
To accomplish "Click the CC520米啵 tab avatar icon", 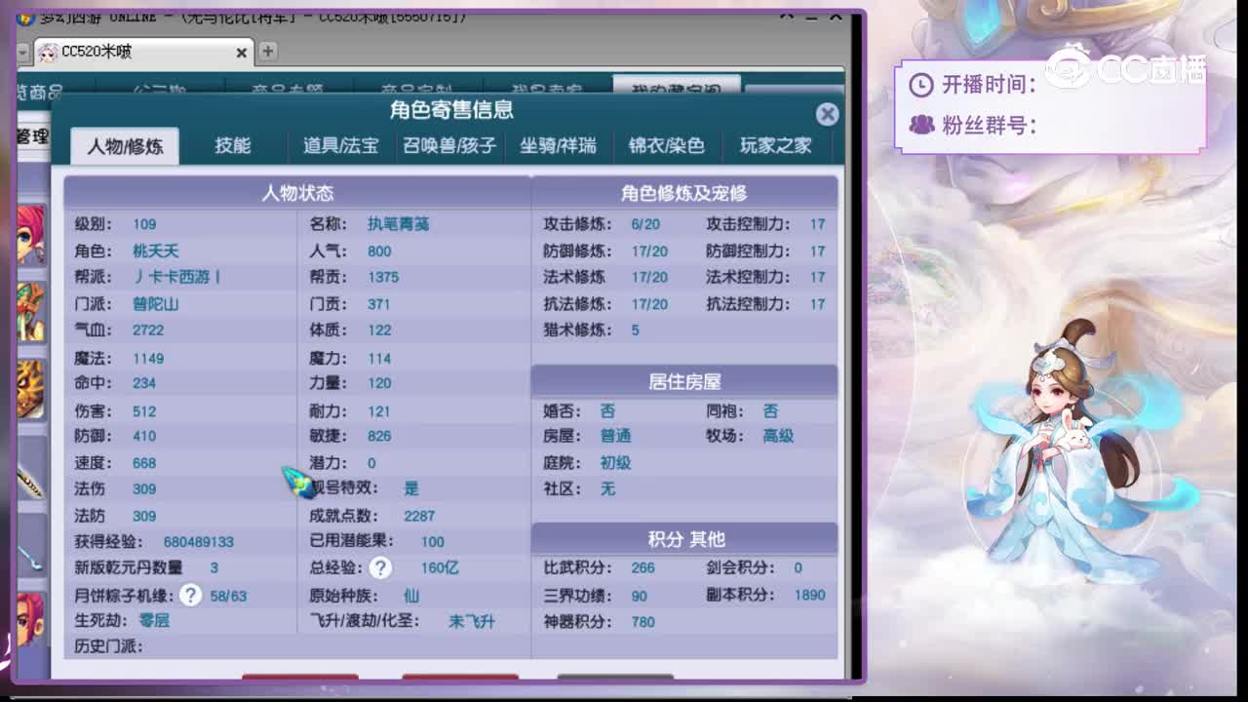I will [x=47, y=52].
